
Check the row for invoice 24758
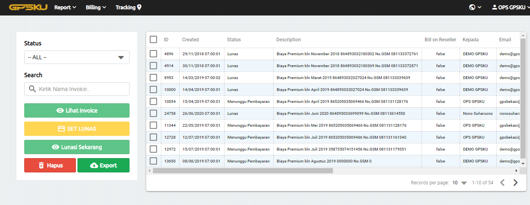[153, 113]
